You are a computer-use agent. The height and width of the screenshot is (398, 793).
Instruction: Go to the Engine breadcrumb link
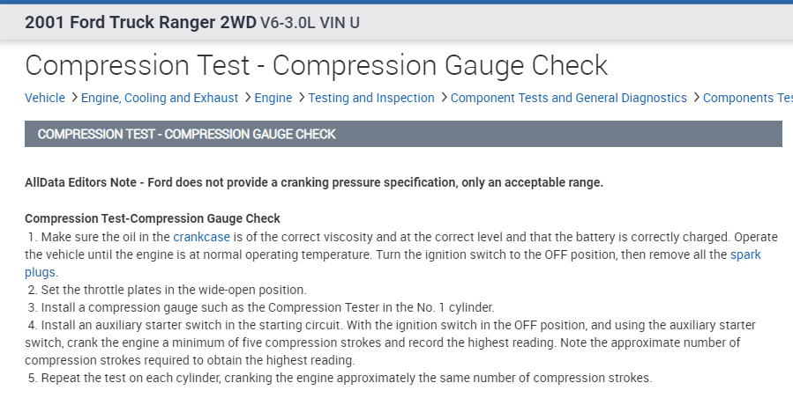pyautogui.click(x=273, y=98)
